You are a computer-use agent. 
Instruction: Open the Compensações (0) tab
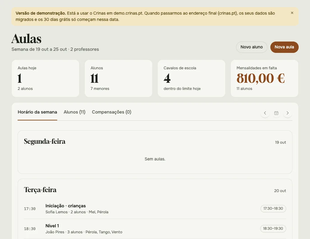(111, 112)
